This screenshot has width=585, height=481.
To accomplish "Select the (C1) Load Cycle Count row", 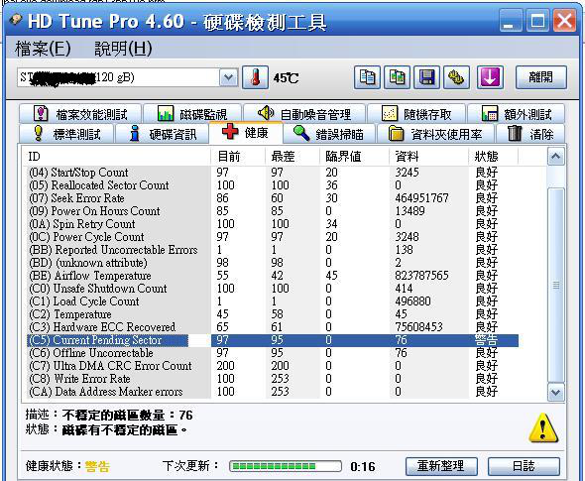I will [x=273, y=301].
